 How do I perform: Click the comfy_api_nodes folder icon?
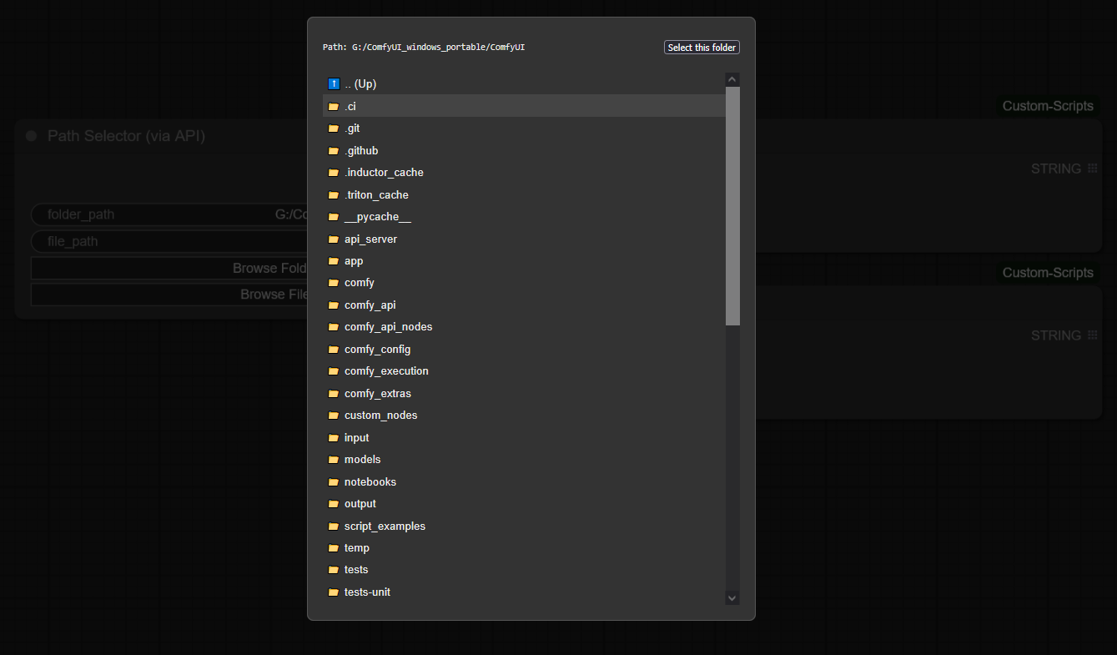coord(334,327)
